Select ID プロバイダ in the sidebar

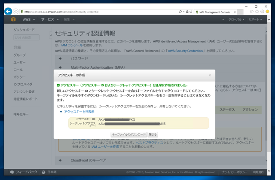tap(23, 84)
